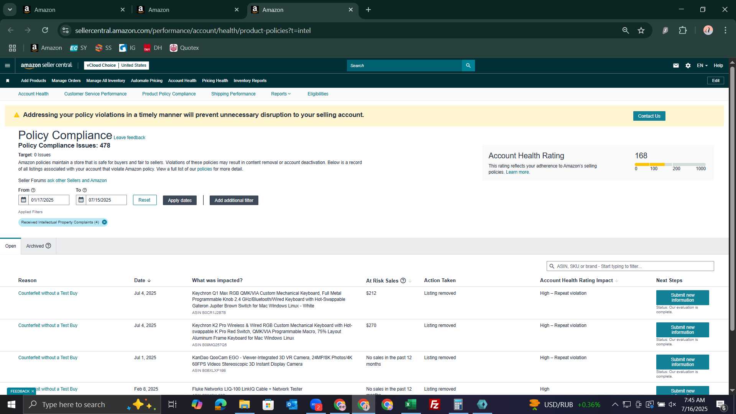Image resolution: width=736 pixels, height=414 pixels.
Task: Click the From date input field
Action: 49,200
